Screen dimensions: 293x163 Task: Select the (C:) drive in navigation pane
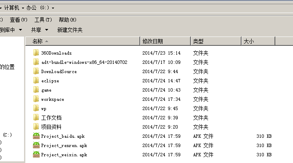(7, 135)
